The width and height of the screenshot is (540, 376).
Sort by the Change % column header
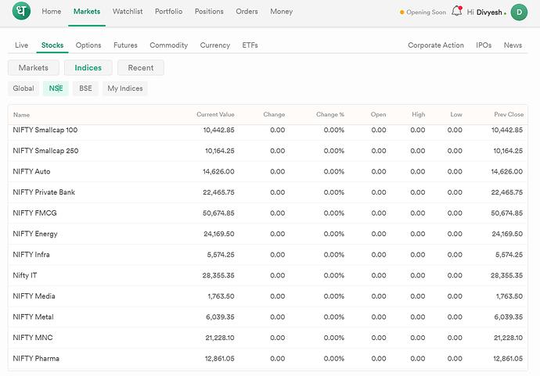pyautogui.click(x=330, y=115)
